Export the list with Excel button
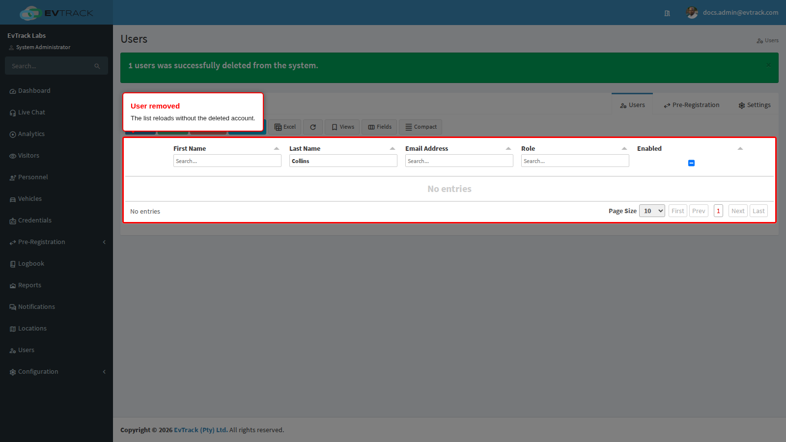Image resolution: width=786 pixels, height=442 pixels. pos(285,127)
